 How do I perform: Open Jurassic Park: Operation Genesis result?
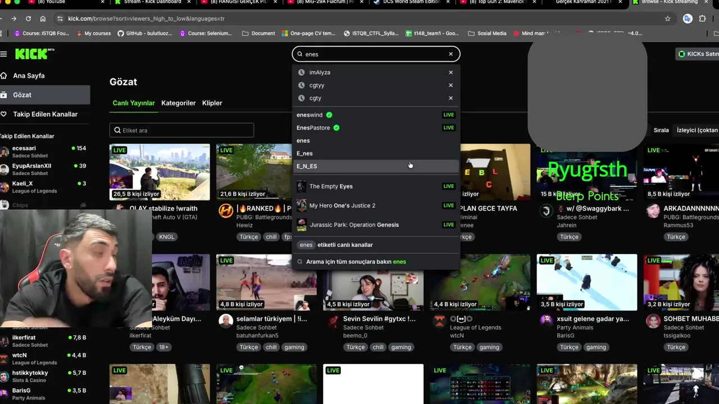pos(375,225)
